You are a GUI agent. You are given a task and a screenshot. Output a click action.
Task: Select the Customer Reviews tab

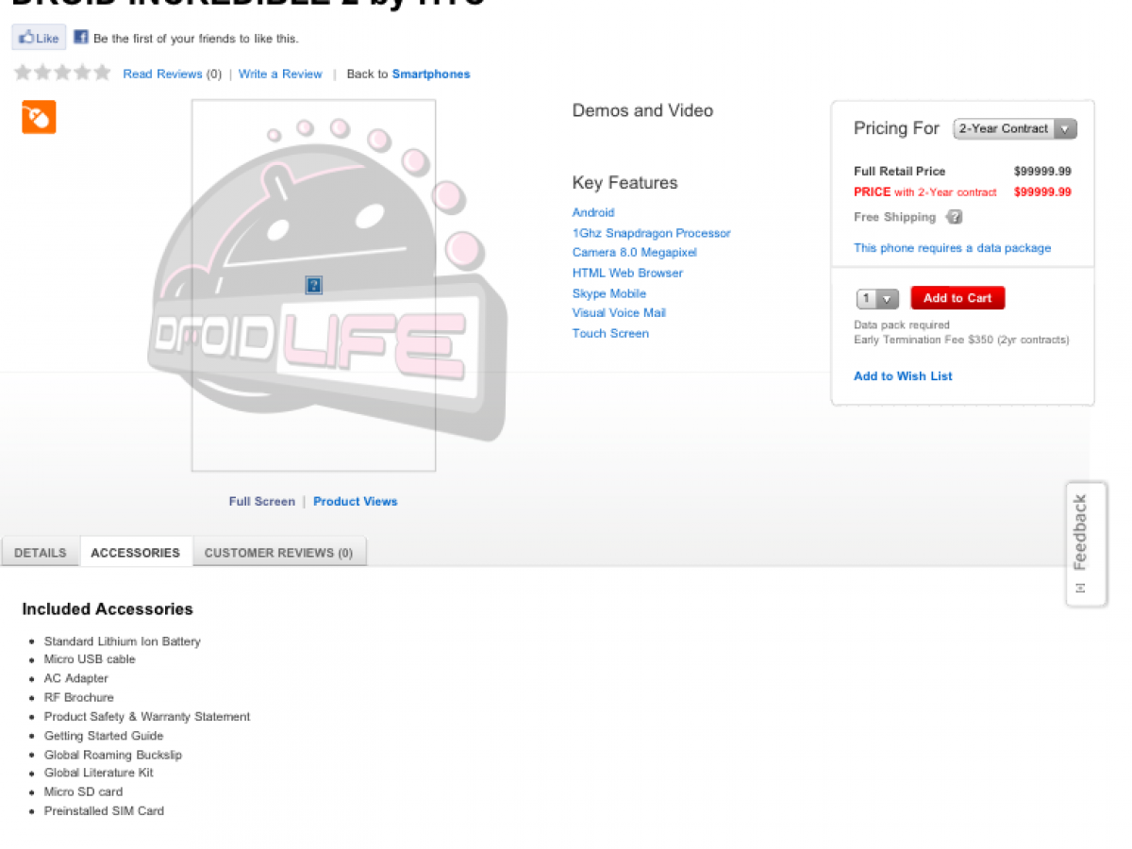pyautogui.click(x=278, y=553)
